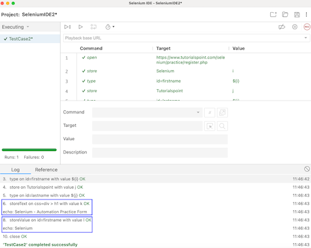This screenshot has width=311, height=248.
Task: Open project folder icon
Action: pos(285,15)
